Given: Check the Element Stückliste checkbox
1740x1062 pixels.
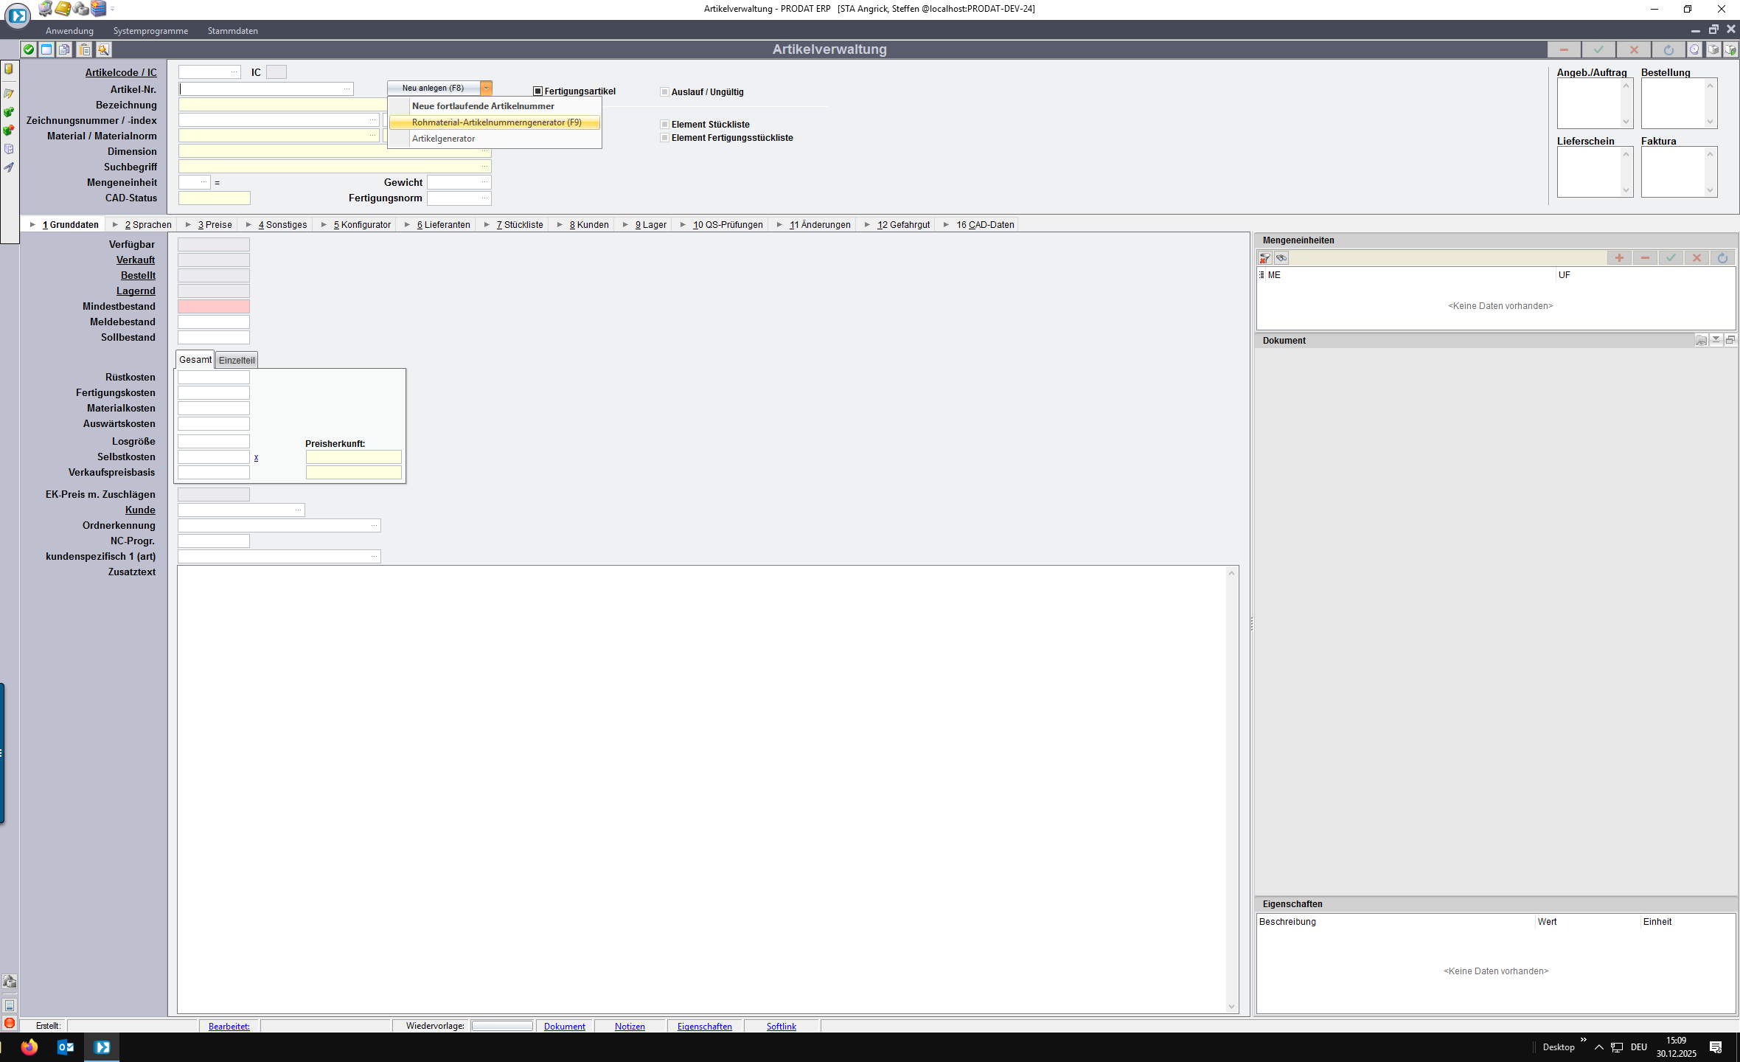Looking at the screenshot, I should coord(664,125).
